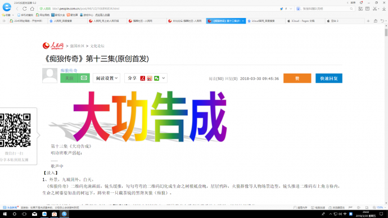Click the 点此导入收藏 bookmark link
Screen dimensions: 388x218
pos(102,15)
